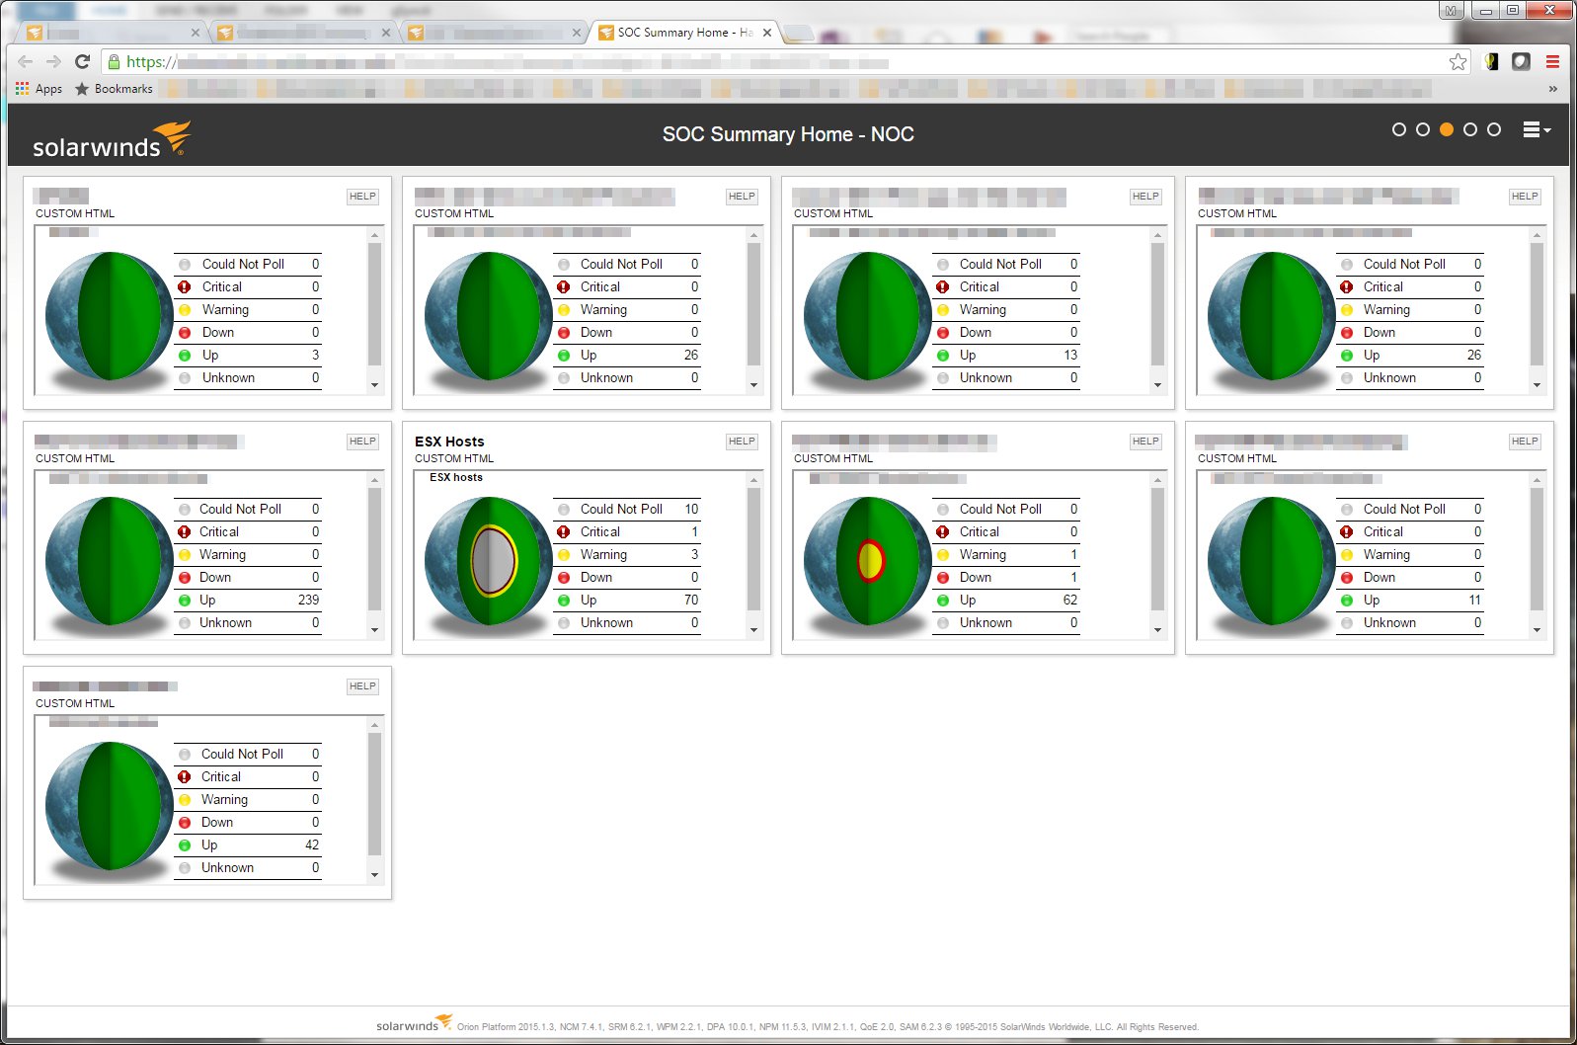The image size is (1577, 1045).
Task: Click the red Down icon in ESX Hosts
Action: tap(564, 578)
